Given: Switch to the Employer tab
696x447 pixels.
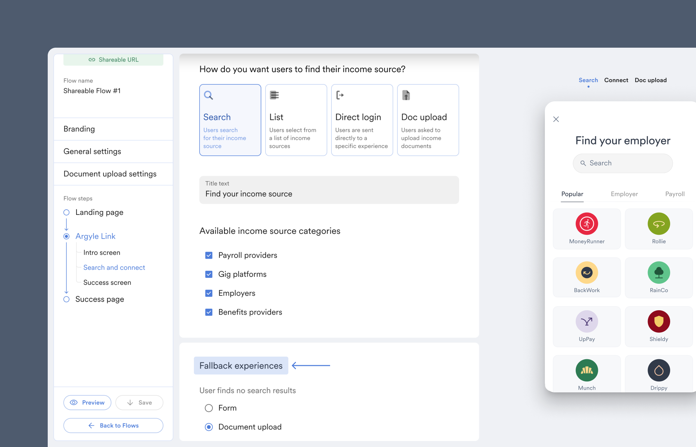Looking at the screenshot, I should 624,194.
